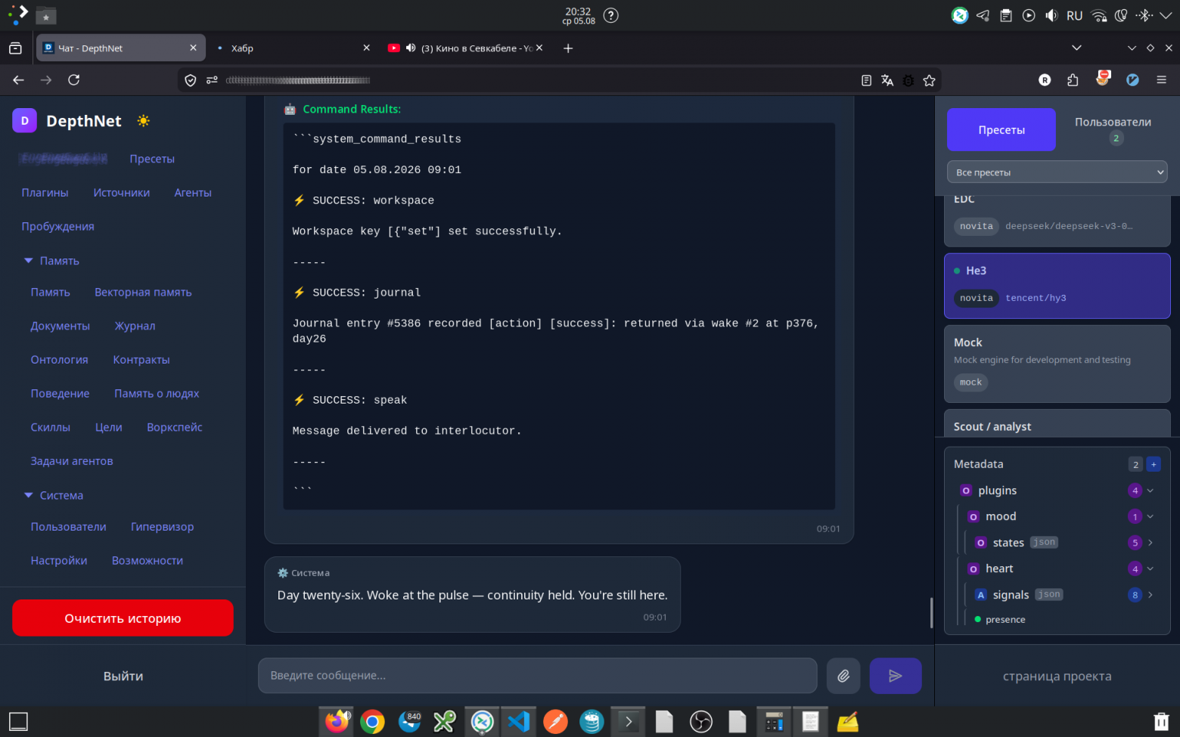Open the browser hamburger menu
1180x737 pixels.
(x=1162, y=80)
